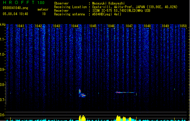
Task: Click the date 05.08.04 10:40 text
Action: click(15, 14)
